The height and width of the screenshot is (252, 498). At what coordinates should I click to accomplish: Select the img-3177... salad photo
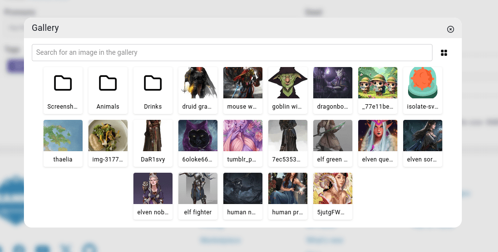pyautogui.click(x=108, y=143)
